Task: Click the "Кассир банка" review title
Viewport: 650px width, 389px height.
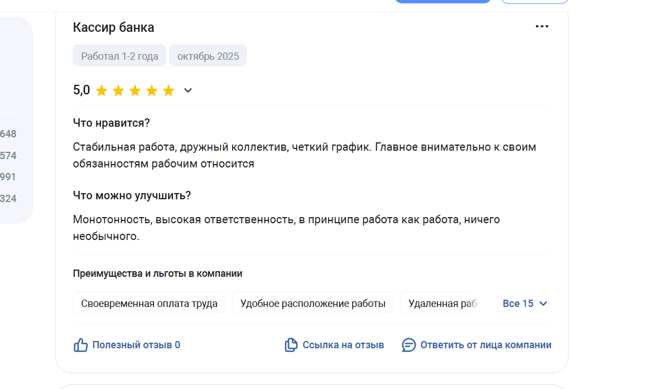Action: point(113,27)
